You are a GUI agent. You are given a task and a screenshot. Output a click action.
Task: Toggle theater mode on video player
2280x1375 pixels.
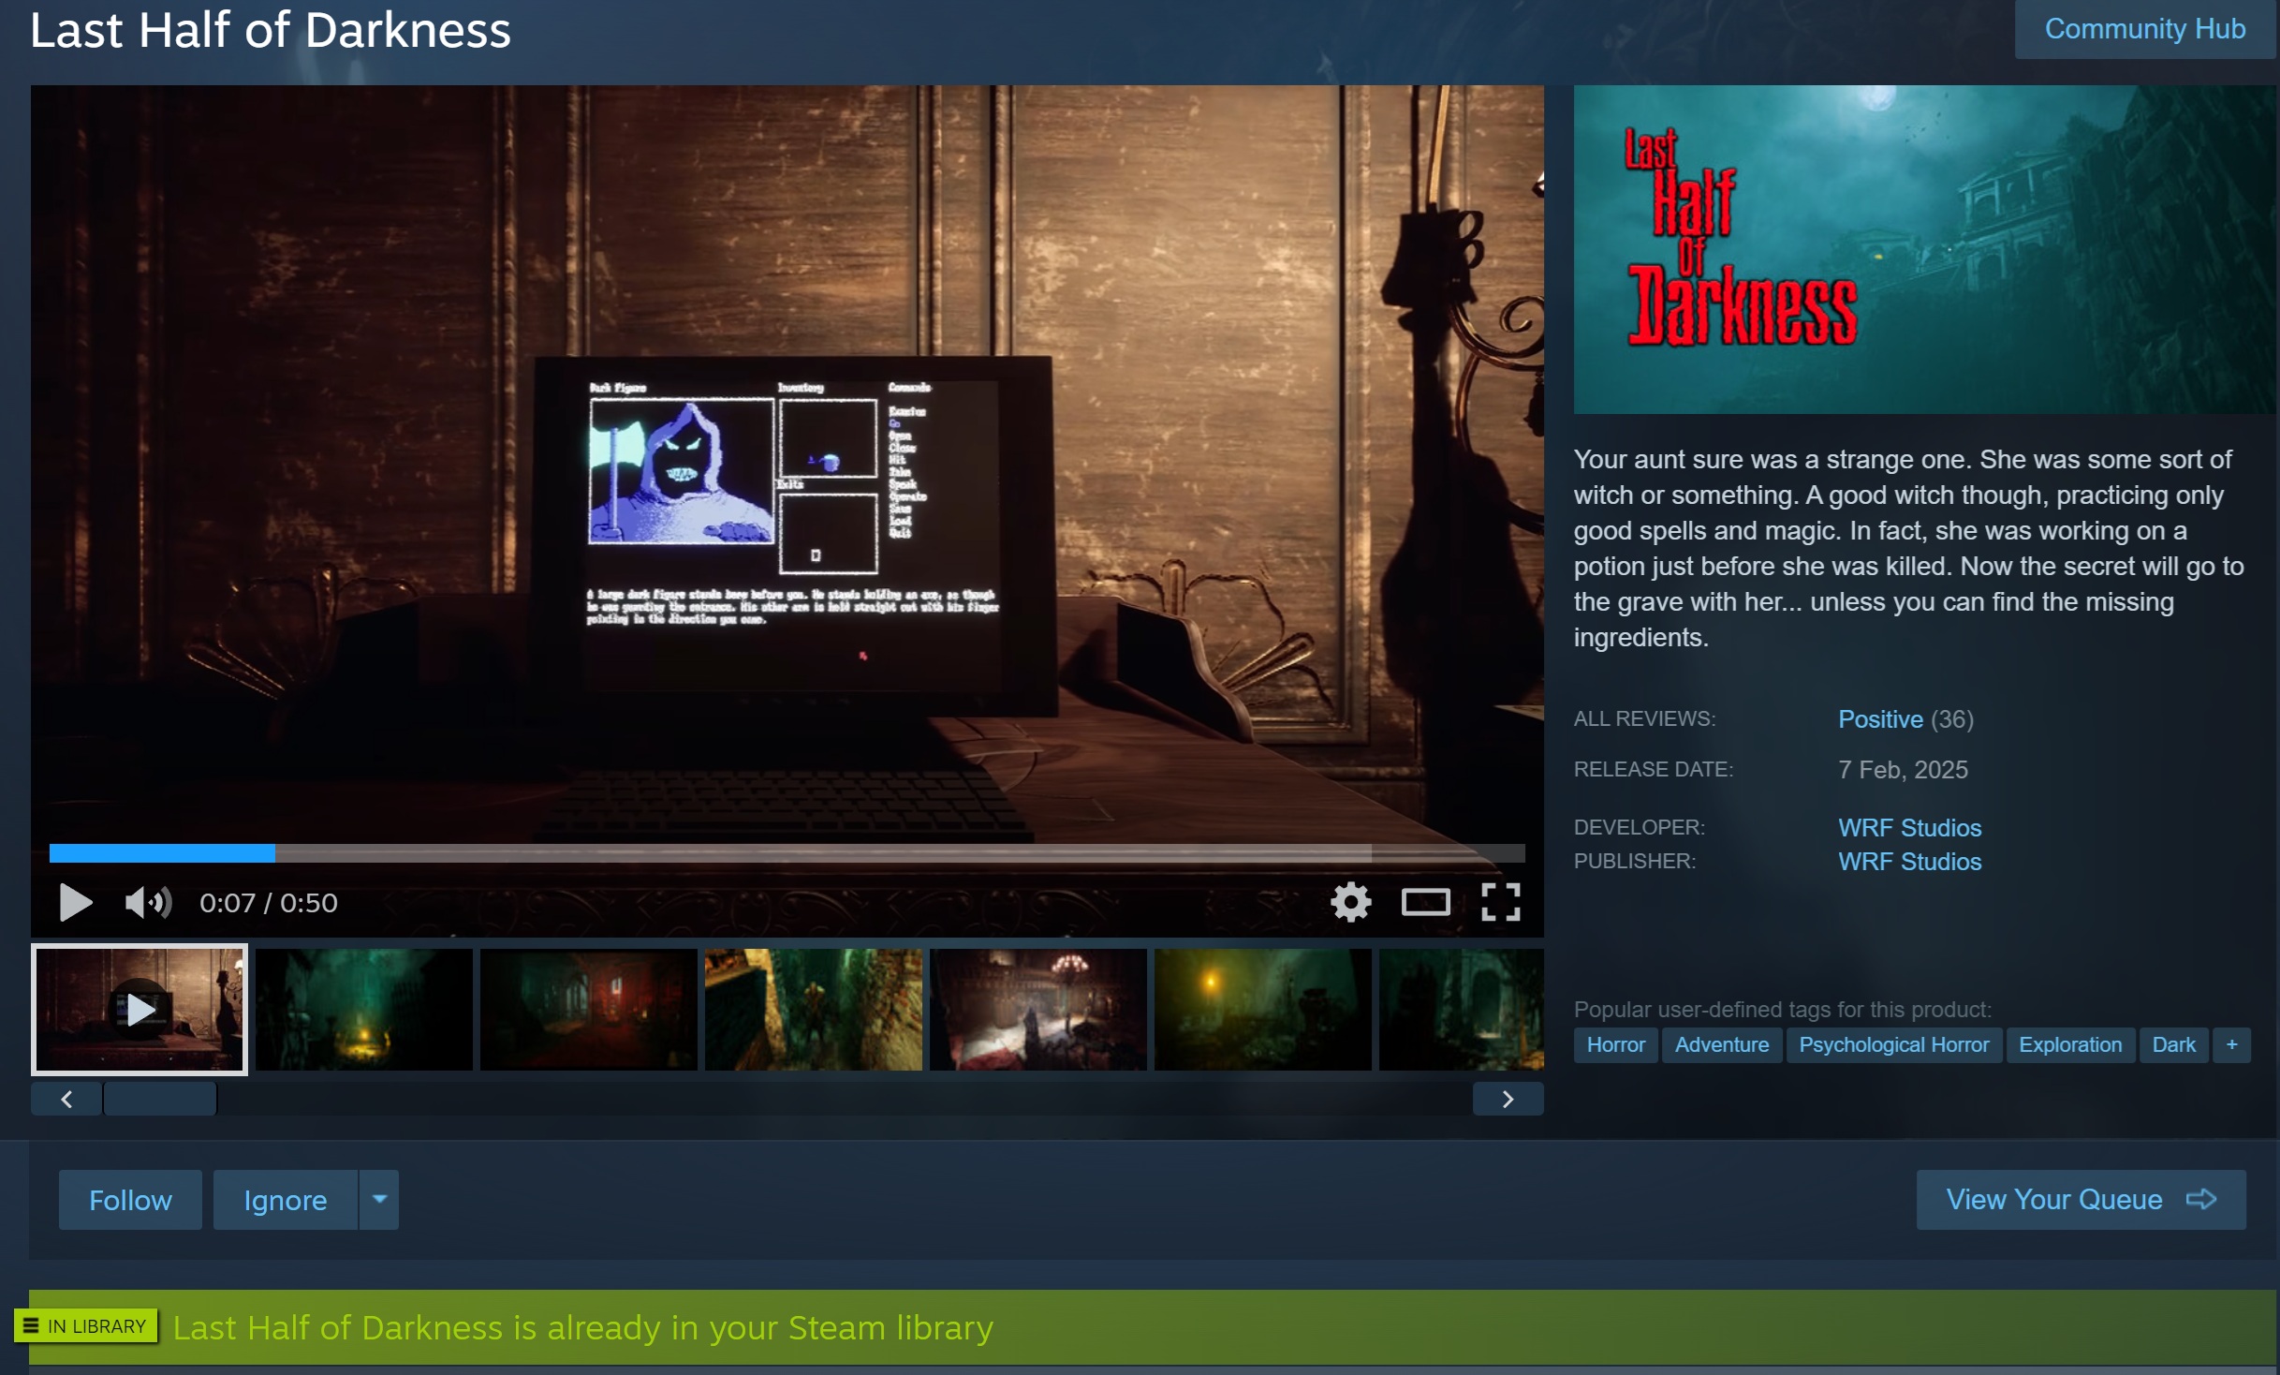(x=1424, y=902)
